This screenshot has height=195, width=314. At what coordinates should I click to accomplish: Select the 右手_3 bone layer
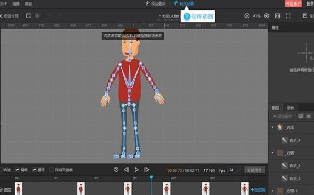click(x=291, y=178)
